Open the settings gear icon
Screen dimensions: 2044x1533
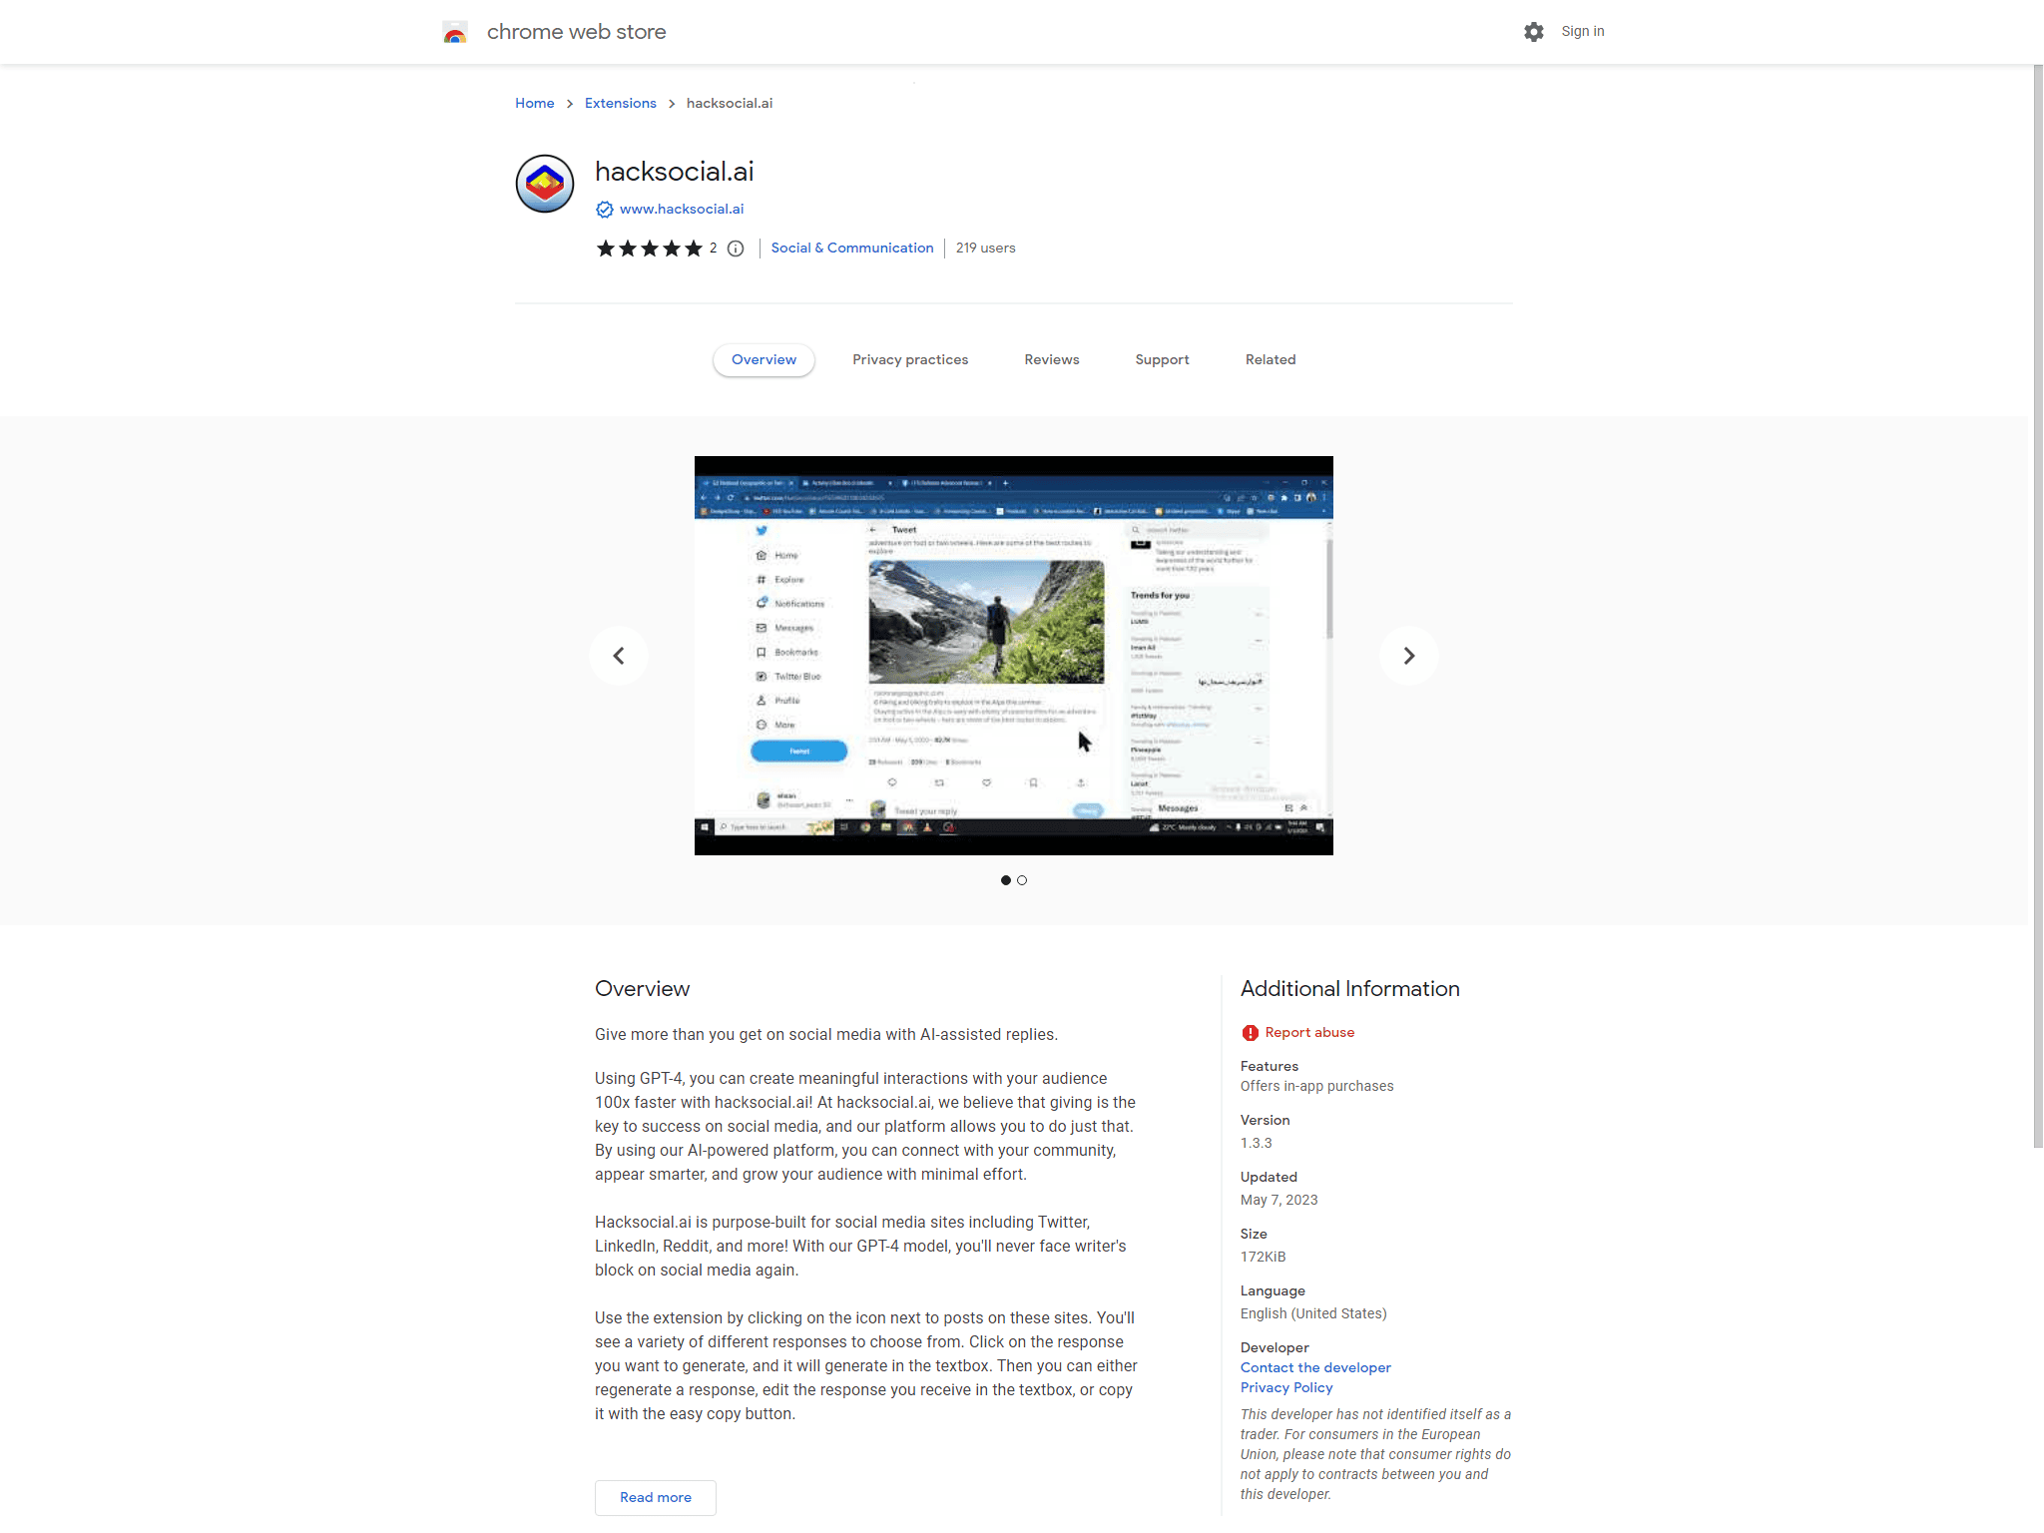point(1534,32)
